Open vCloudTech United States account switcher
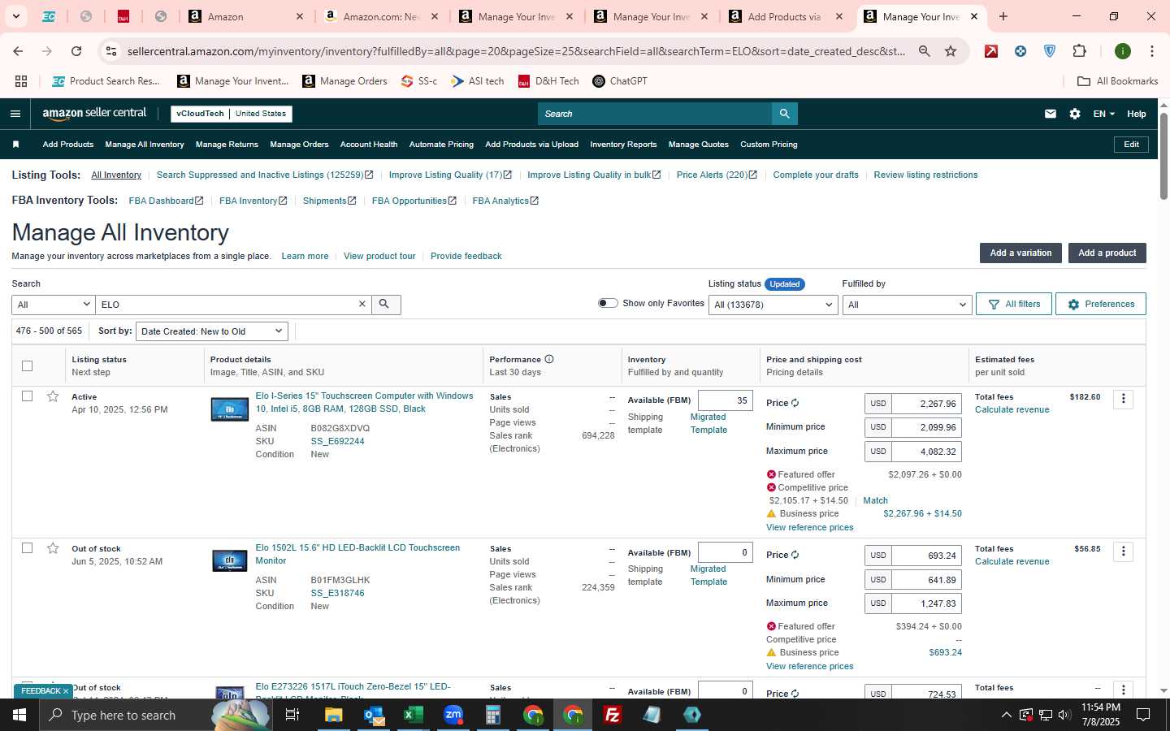 232,114
